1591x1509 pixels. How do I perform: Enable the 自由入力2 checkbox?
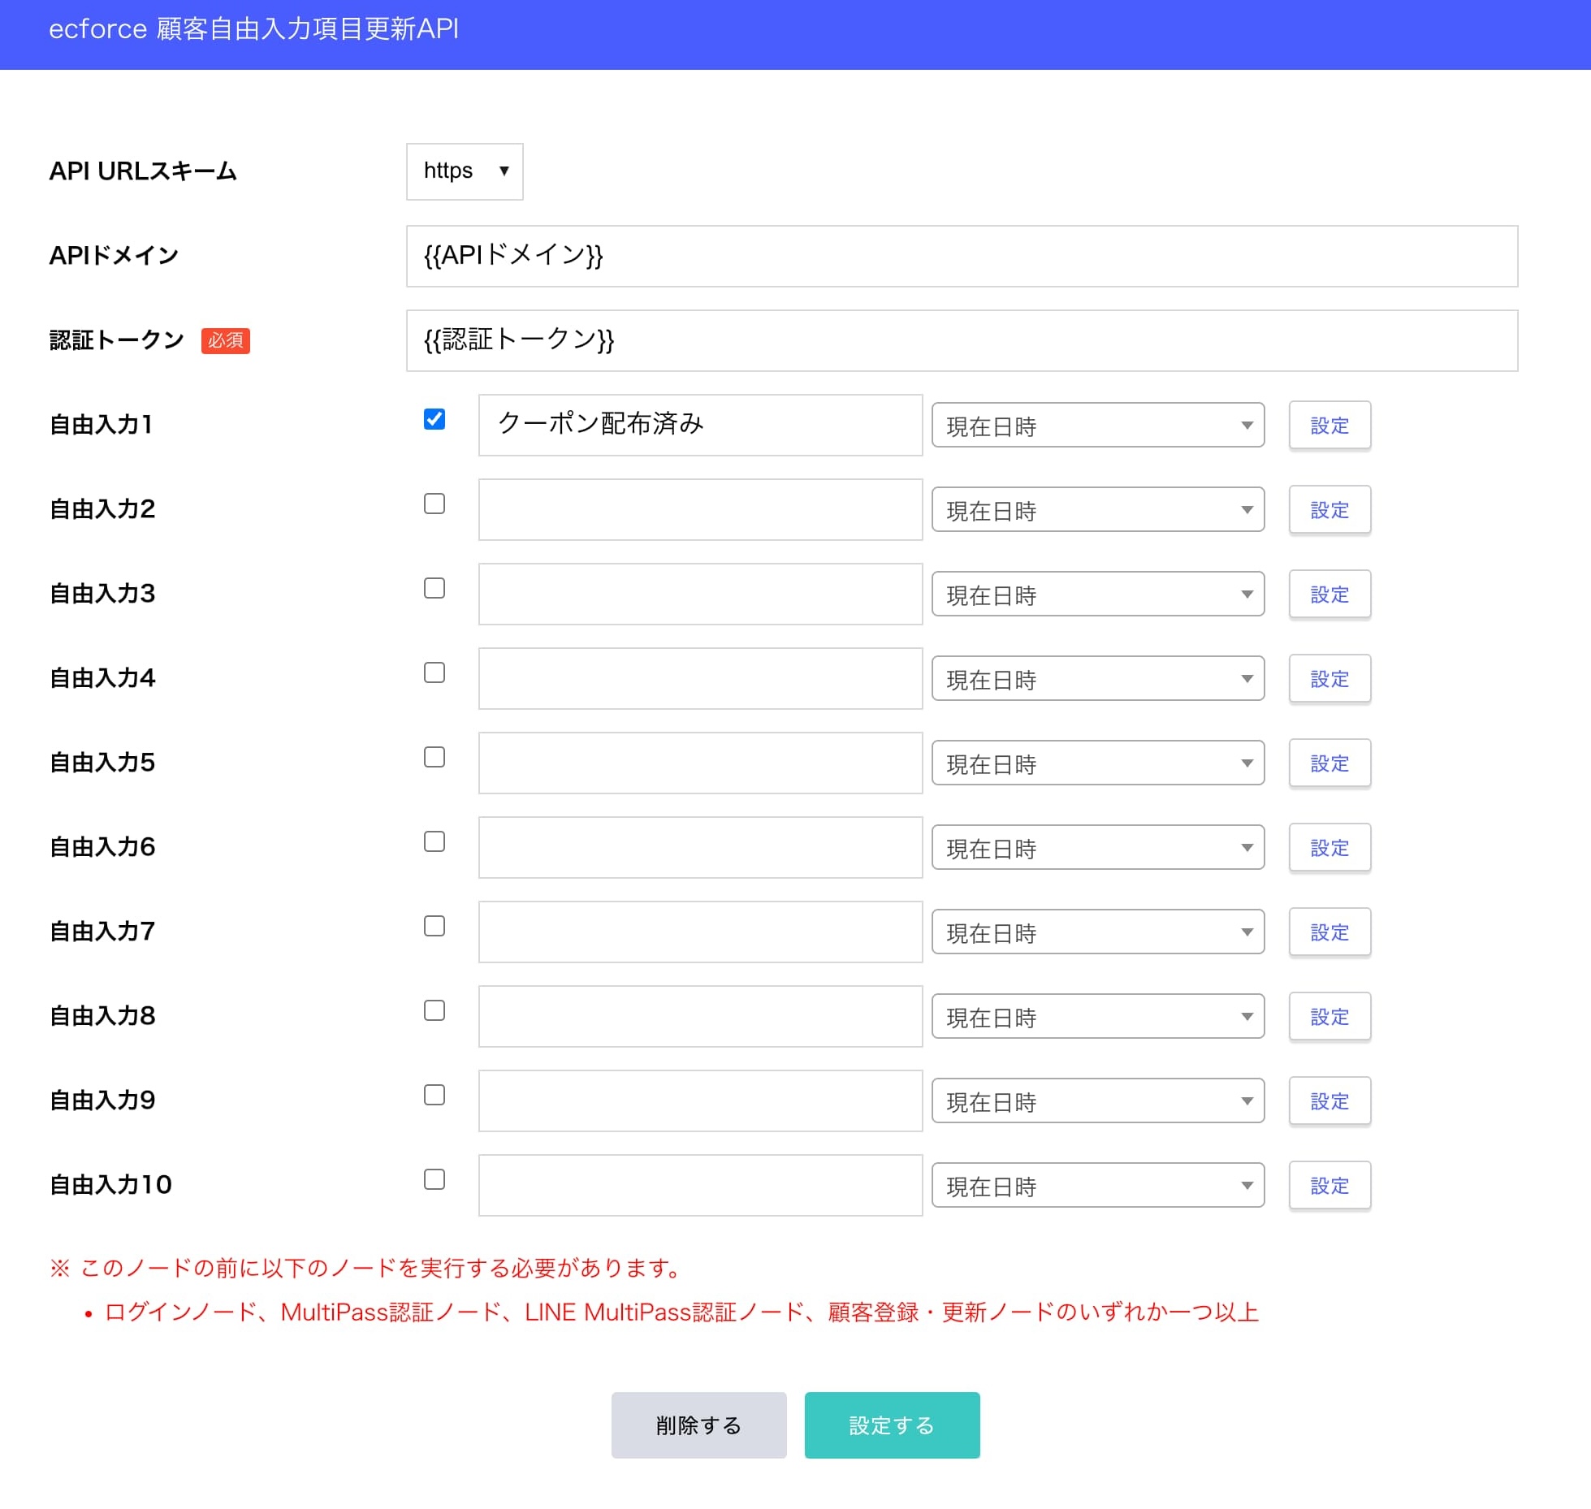pyautogui.click(x=434, y=504)
